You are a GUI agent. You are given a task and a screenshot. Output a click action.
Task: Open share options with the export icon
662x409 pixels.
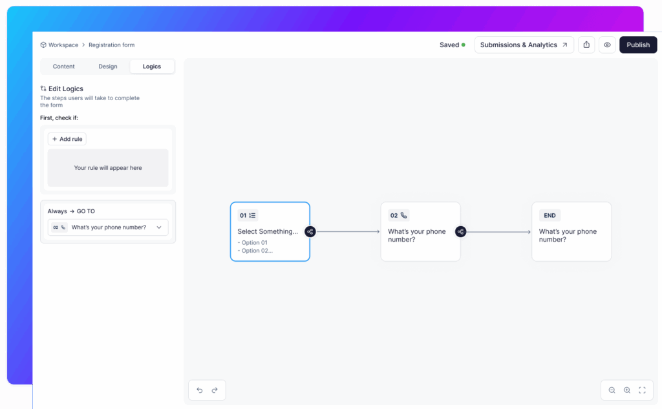(x=586, y=45)
